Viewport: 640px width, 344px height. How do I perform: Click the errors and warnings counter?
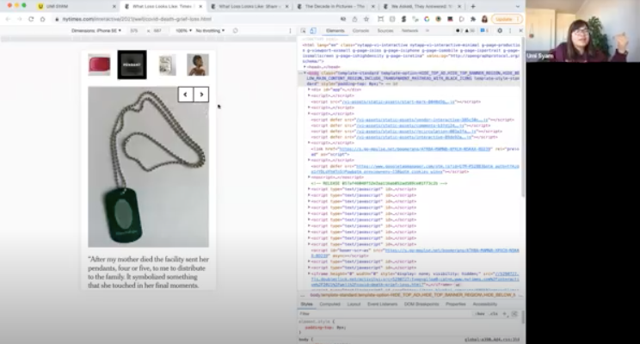point(465,31)
